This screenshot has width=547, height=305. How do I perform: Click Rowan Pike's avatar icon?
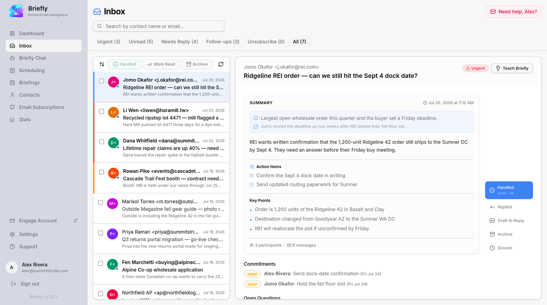(113, 173)
